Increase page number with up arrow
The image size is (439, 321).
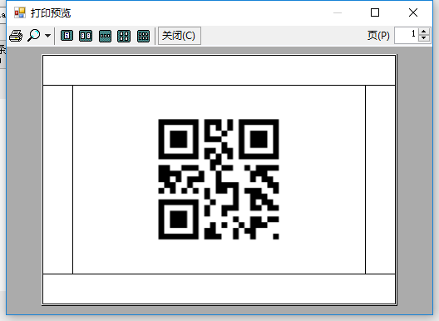pyautogui.click(x=424, y=32)
